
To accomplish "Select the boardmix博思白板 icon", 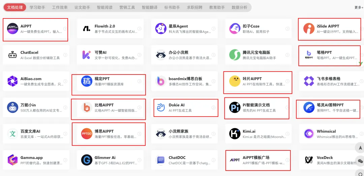I will (x=161, y=81).
